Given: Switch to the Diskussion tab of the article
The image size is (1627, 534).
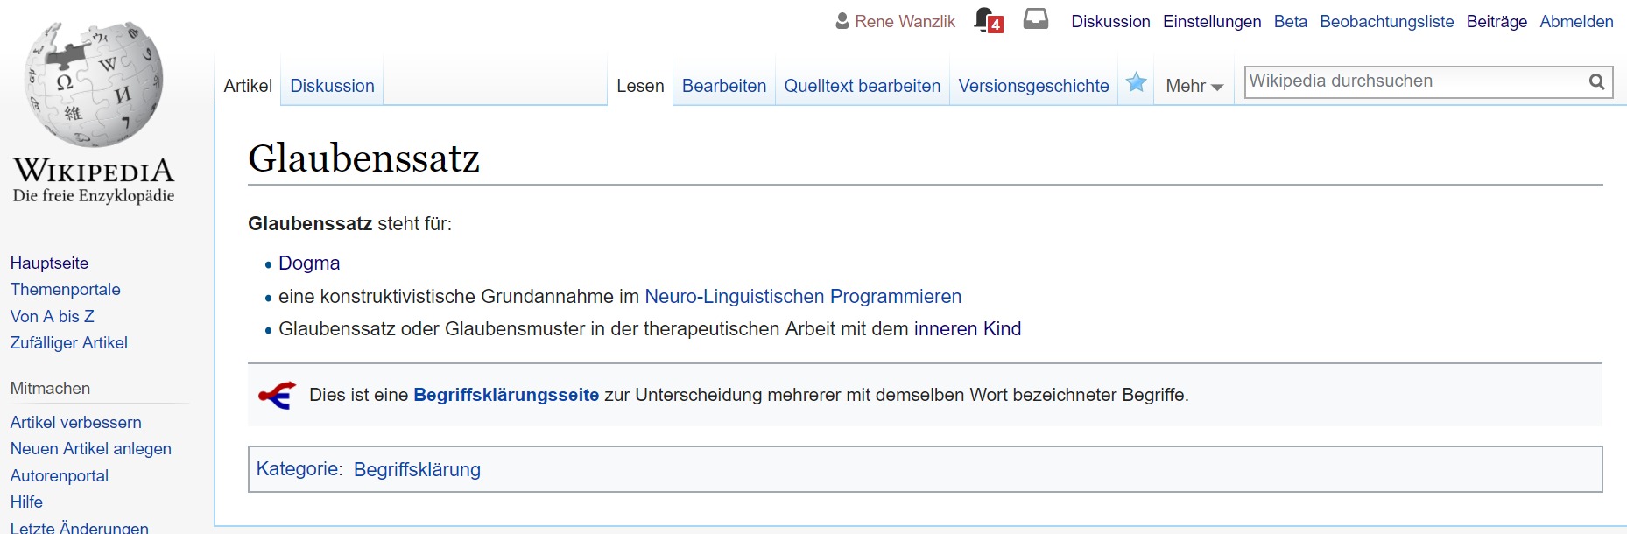Looking at the screenshot, I should point(332,86).
